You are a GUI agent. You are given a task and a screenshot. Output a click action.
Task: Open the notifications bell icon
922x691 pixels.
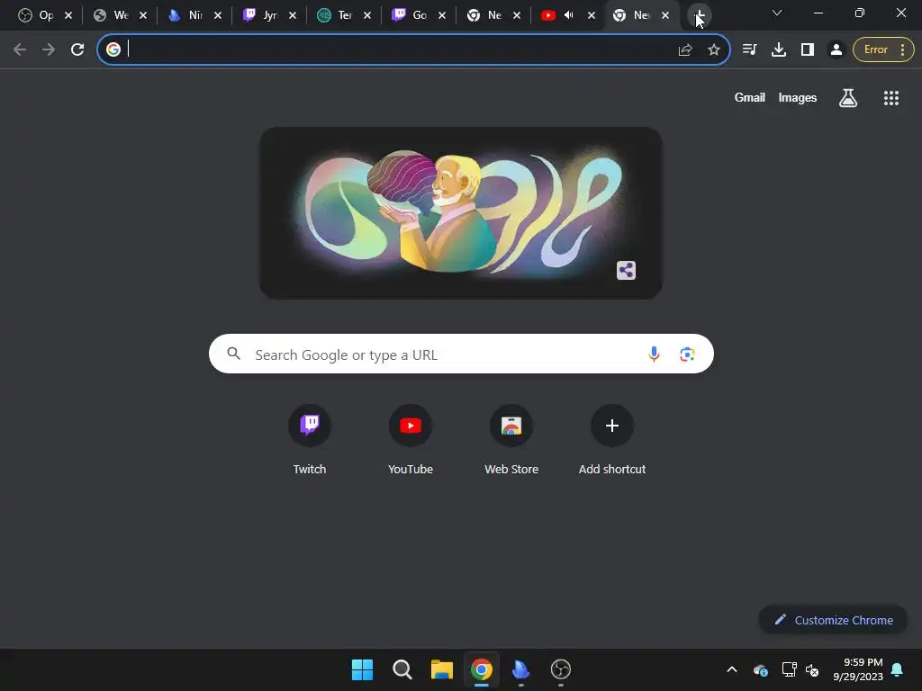coord(898,669)
